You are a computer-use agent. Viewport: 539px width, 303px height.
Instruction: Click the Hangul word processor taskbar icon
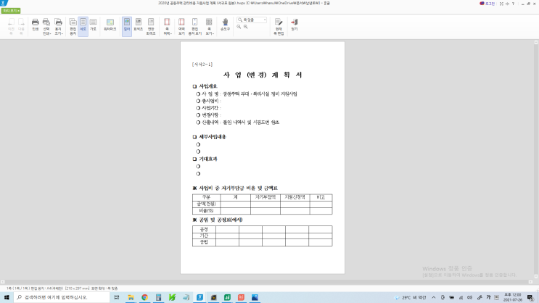click(199, 297)
